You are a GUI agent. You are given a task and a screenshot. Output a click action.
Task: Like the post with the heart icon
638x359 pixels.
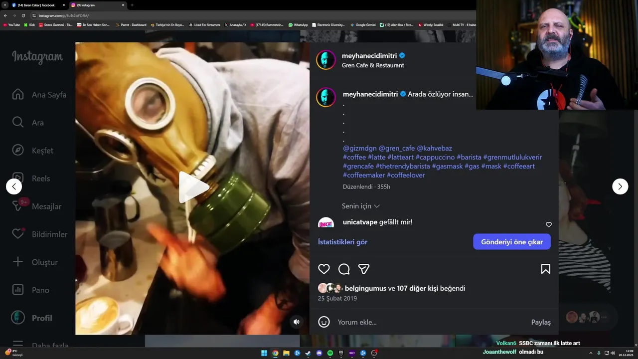[324, 269]
